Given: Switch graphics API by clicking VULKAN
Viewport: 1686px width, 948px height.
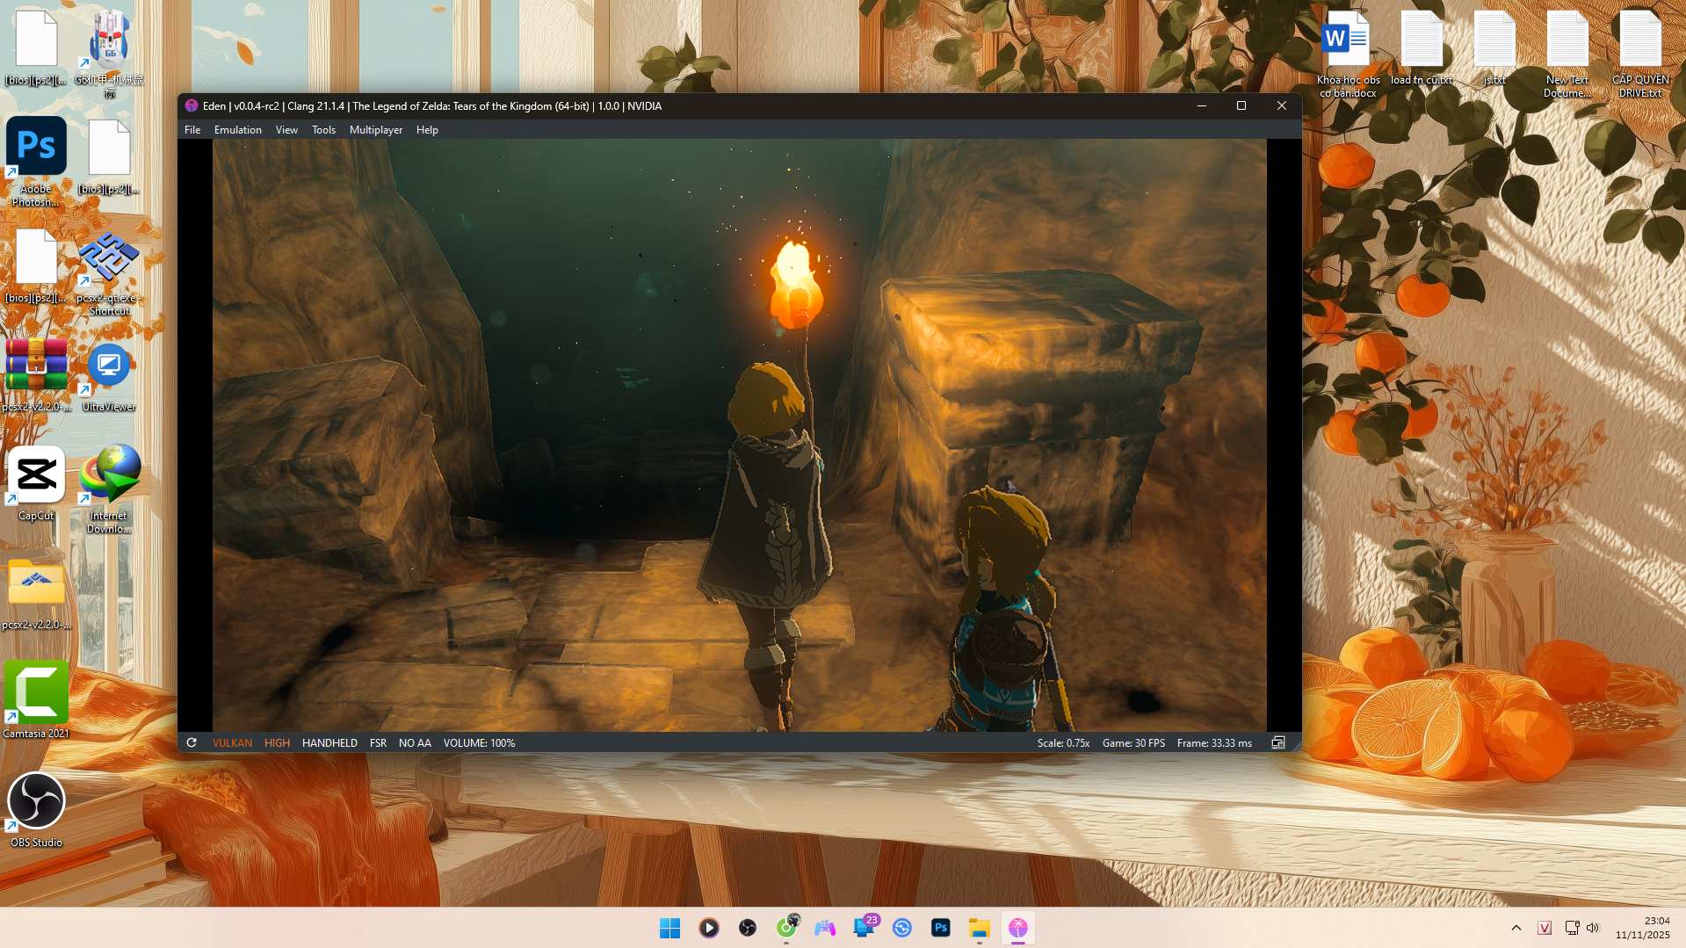Looking at the screenshot, I should pyautogui.click(x=231, y=742).
